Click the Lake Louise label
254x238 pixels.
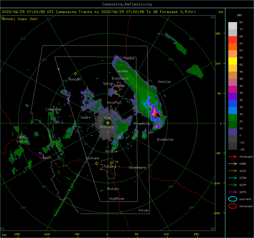pyautogui.click(x=22, y=139)
